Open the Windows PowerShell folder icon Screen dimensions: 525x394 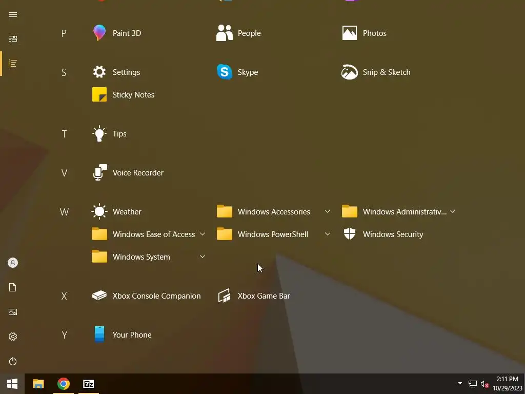[x=225, y=234]
